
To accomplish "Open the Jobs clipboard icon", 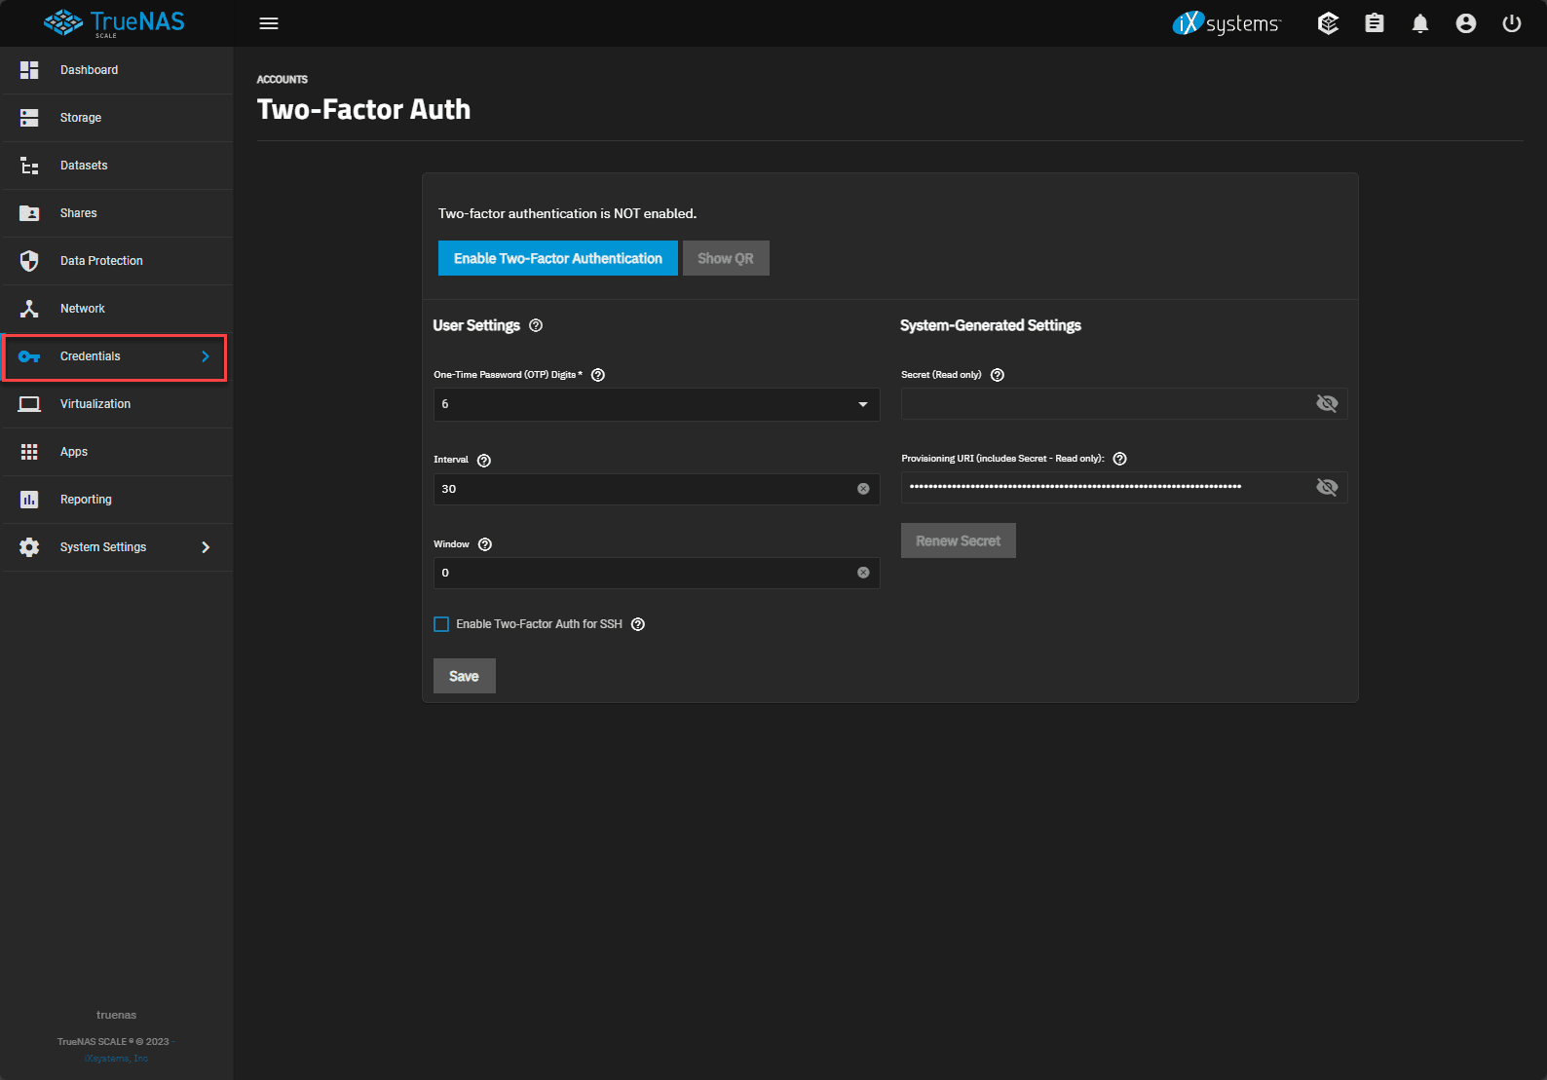I will click(1374, 23).
